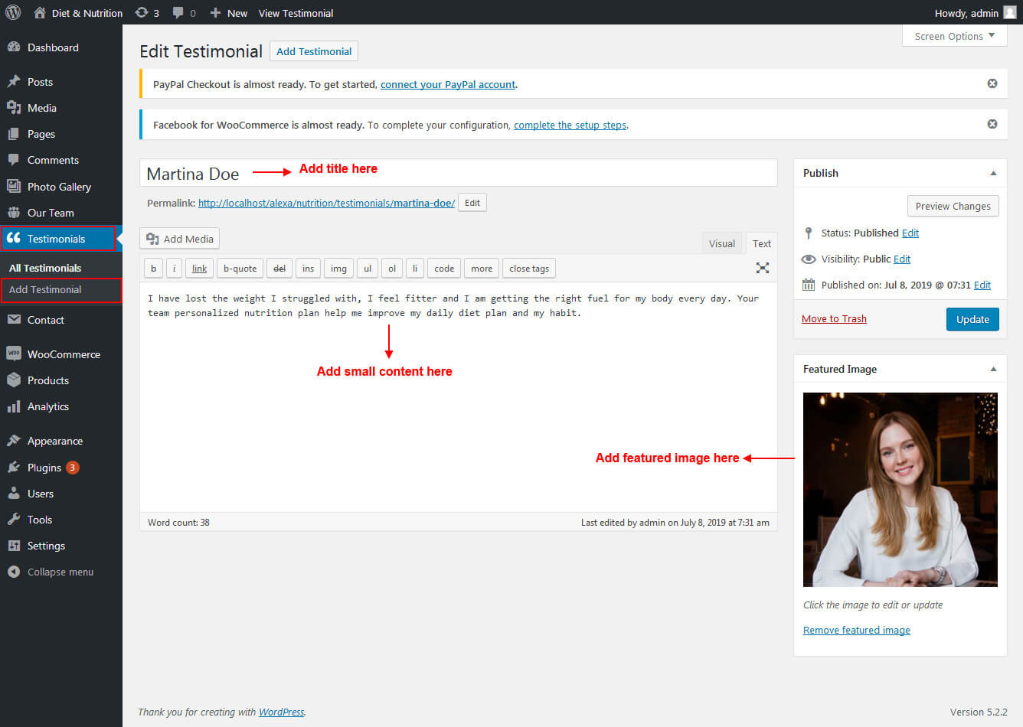Viewport: 1023px width, 727px height.
Task: Insert bold tag with b button
Action: click(153, 269)
